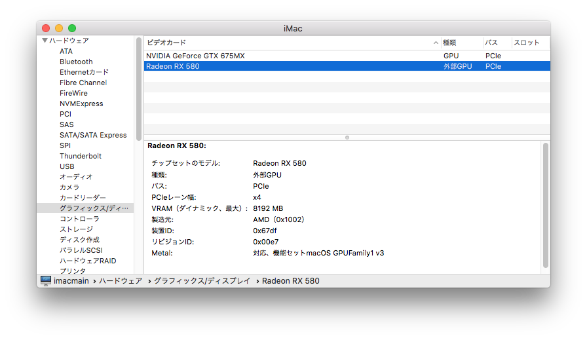Open the コントローラ section
Screen dimensions: 587x340
point(79,219)
